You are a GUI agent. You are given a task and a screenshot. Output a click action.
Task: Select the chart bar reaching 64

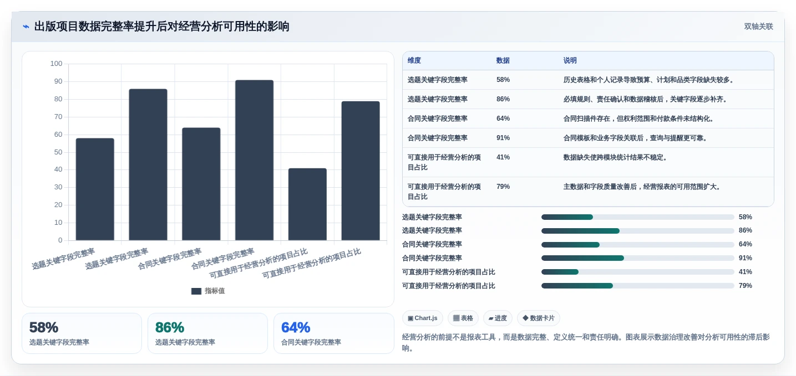[201, 184]
